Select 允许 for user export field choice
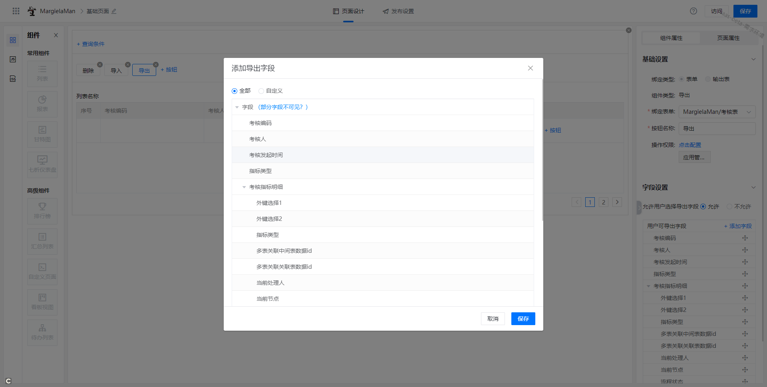Screen dimensions: 767x387 tap(703, 206)
